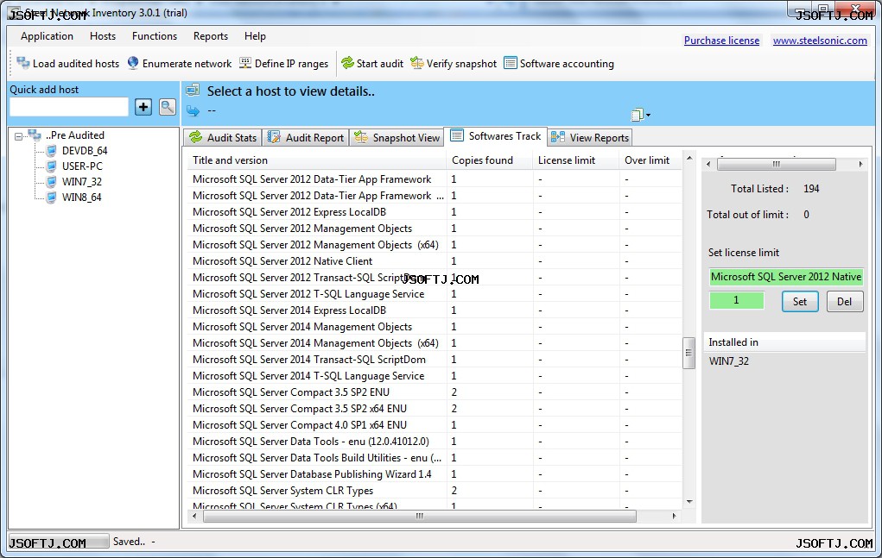Select Microsoft SQL Server Compact 3.5 SP2 ENU row
The width and height of the screenshot is (882, 558).
[x=435, y=392]
